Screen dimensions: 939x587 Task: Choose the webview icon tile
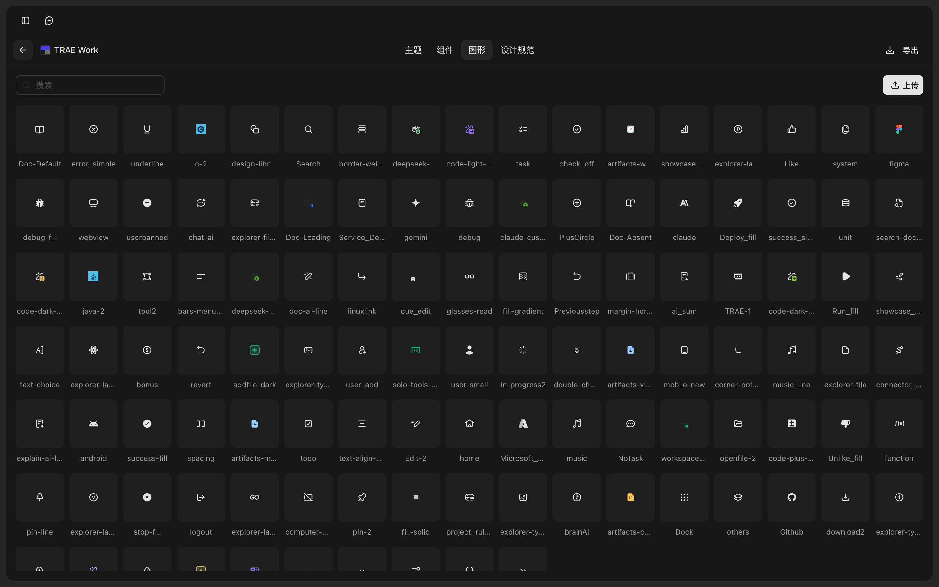pos(93,203)
